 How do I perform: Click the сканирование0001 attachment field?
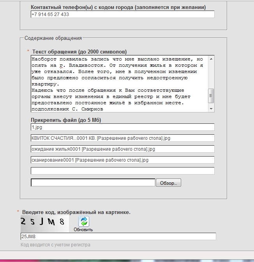click(x=122, y=160)
